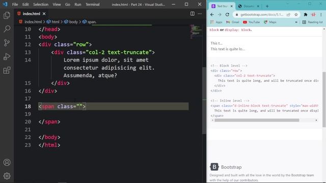Open Apps bookmark shortcut
Screen dimensions: 326x183
tap(216, 22)
